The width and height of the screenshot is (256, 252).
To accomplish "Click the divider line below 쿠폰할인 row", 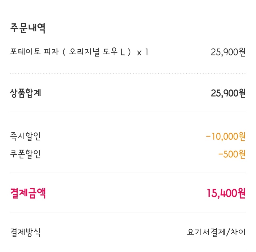I will coord(128,173).
